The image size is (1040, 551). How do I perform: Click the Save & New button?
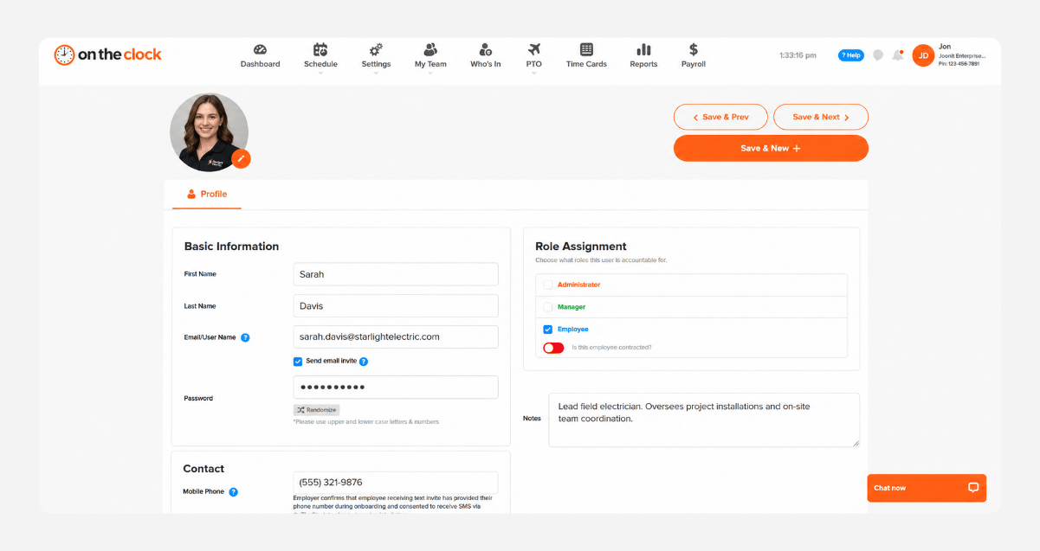click(x=771, y=148)
